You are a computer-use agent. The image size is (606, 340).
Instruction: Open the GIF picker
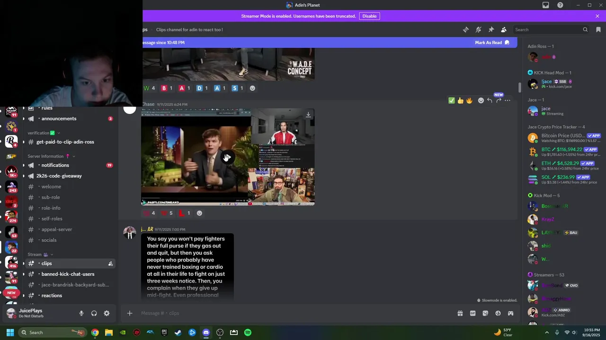472,313
